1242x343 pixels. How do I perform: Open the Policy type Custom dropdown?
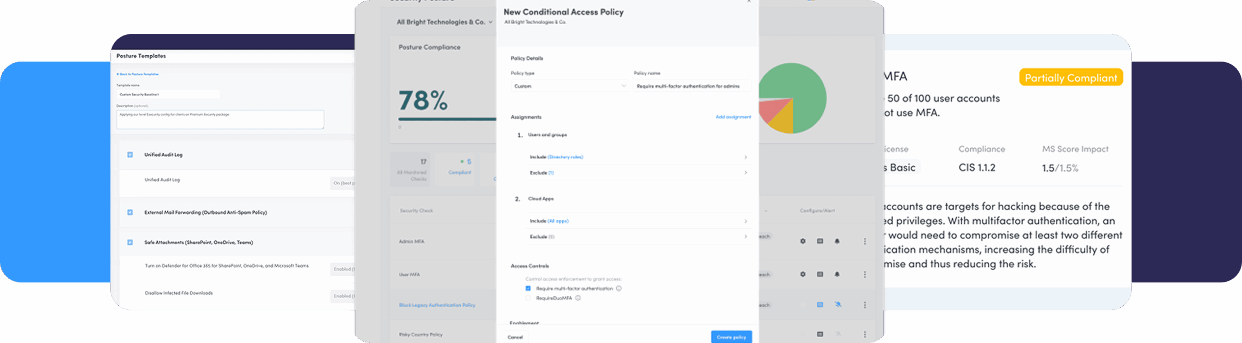point(570,86)
